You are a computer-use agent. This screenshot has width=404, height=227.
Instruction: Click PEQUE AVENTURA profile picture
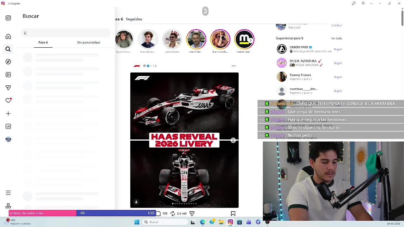(282, 63)
